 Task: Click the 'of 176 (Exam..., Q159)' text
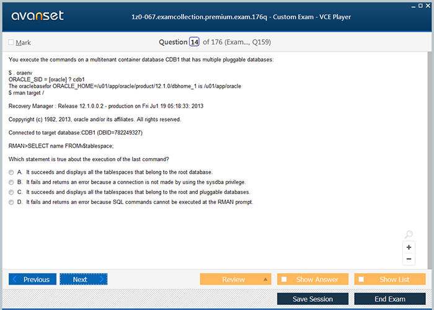click(237, 42)
